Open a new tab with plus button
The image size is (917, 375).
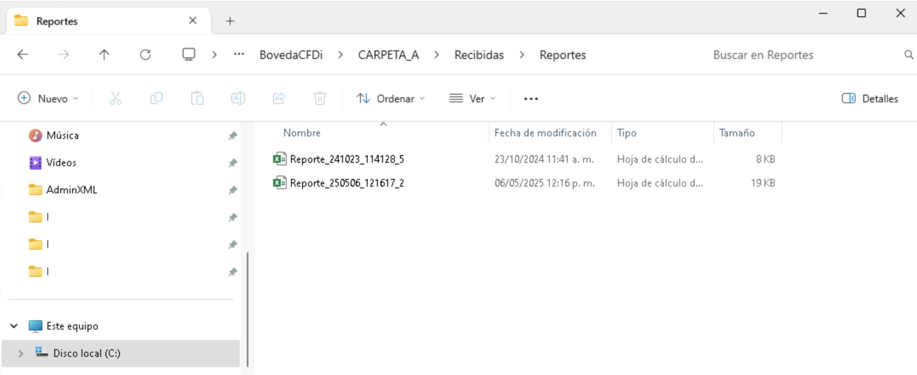(230, 21)
